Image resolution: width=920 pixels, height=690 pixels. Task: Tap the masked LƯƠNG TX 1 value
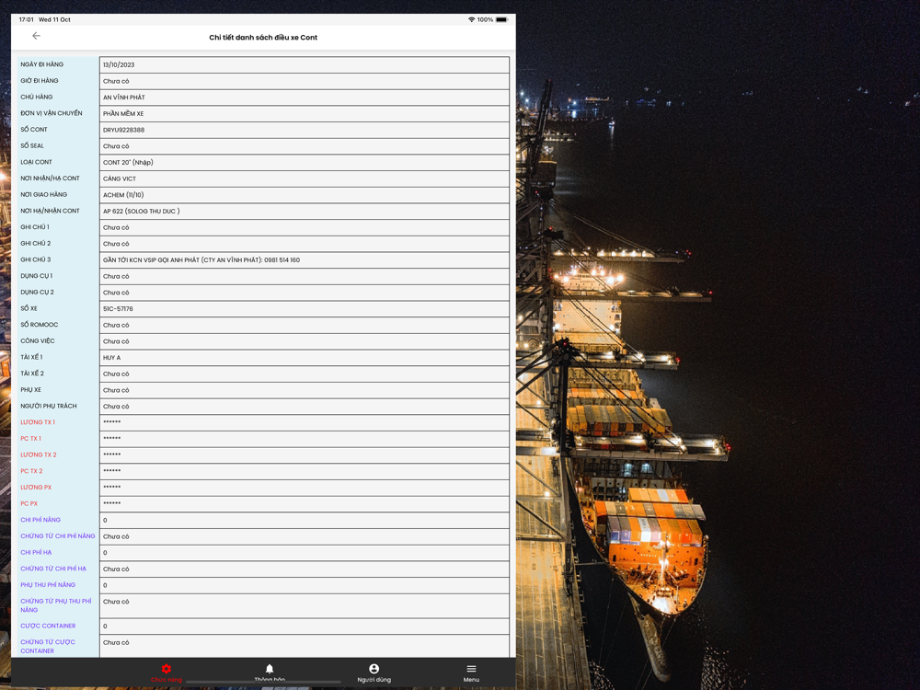tap(112, 422)
